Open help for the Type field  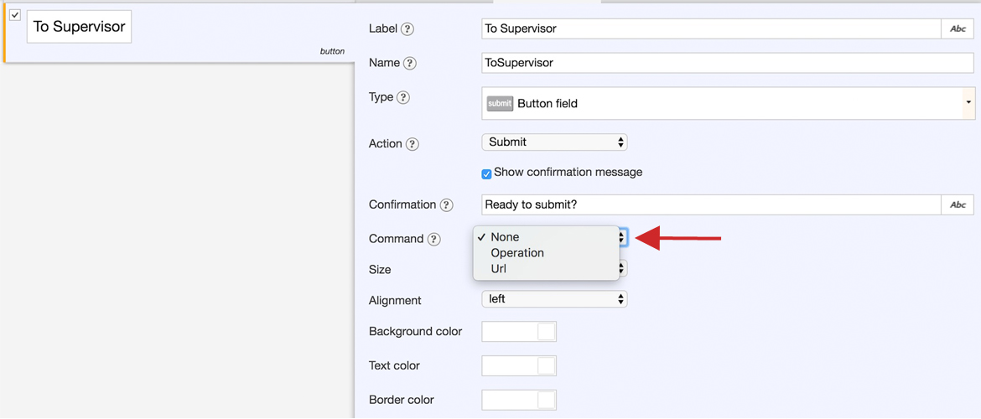(x=403, y=98)
